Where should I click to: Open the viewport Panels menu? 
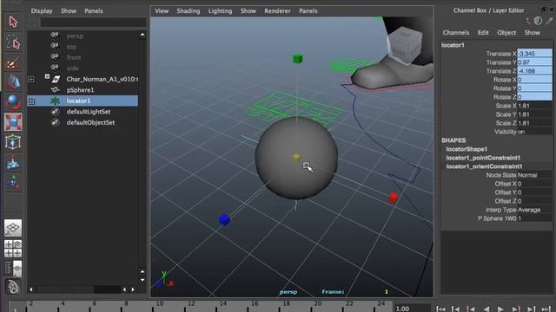(308, 11)
